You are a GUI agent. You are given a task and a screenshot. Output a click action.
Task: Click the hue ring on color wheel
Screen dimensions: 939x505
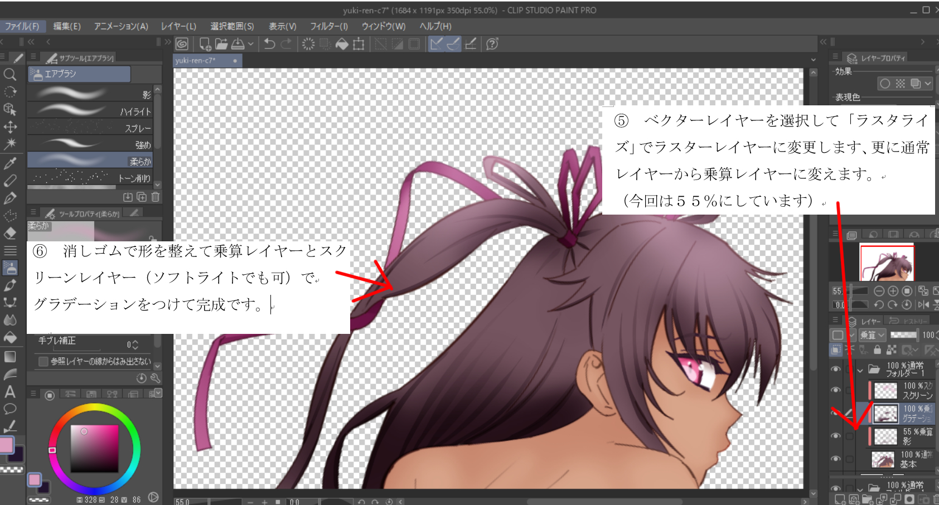pos(52,450)
